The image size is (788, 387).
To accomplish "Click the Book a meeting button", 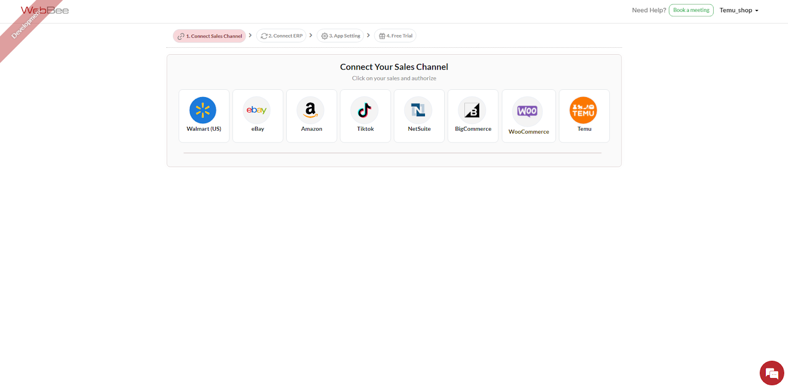I will click(x=691, y=10).
